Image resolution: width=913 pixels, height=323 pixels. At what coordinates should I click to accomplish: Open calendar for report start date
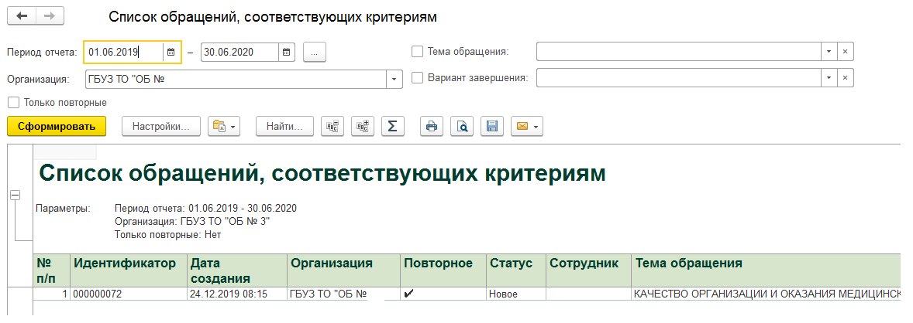pos(171,52)
